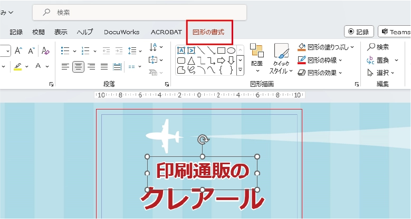Increase the list indent level
This screenshot has height=219, width=411.
tap(119, 51)
